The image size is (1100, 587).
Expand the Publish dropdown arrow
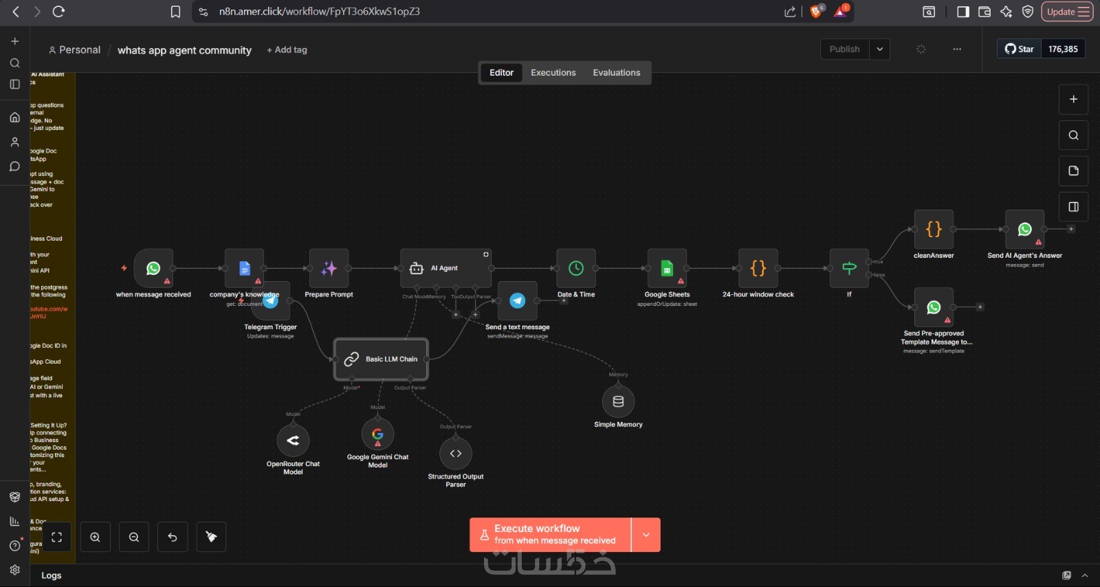(880, 49)
